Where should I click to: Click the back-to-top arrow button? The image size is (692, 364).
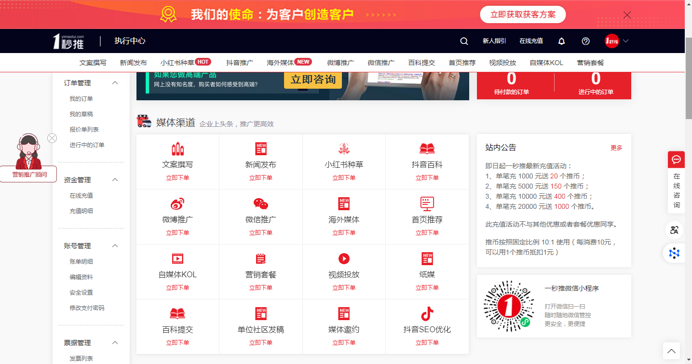(x=671, y=351)
